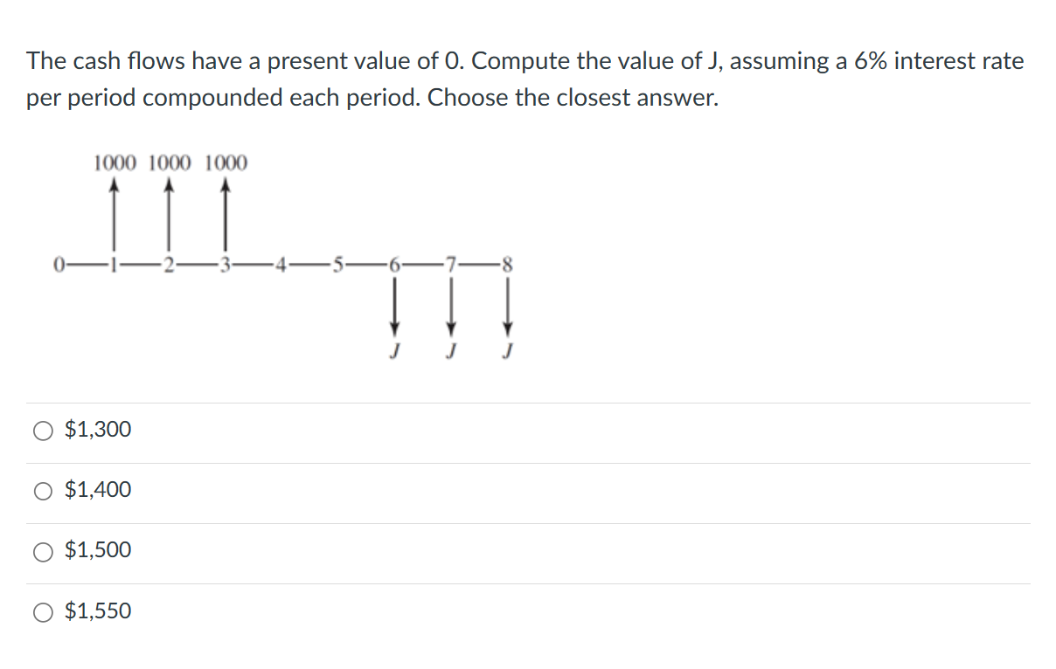The width and height of the screenshot is (1056, 669).
Task: Click the $1,400 answer label text
Action: tap(96, 491)
